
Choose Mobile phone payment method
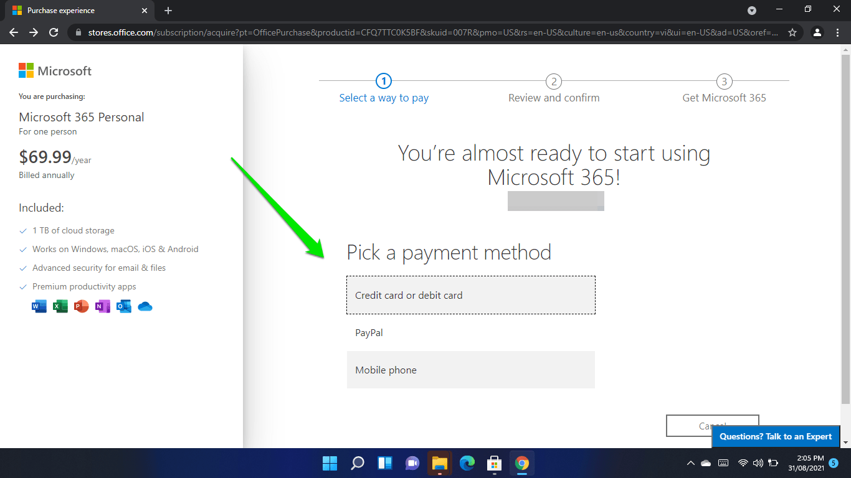tap(471, 370)
